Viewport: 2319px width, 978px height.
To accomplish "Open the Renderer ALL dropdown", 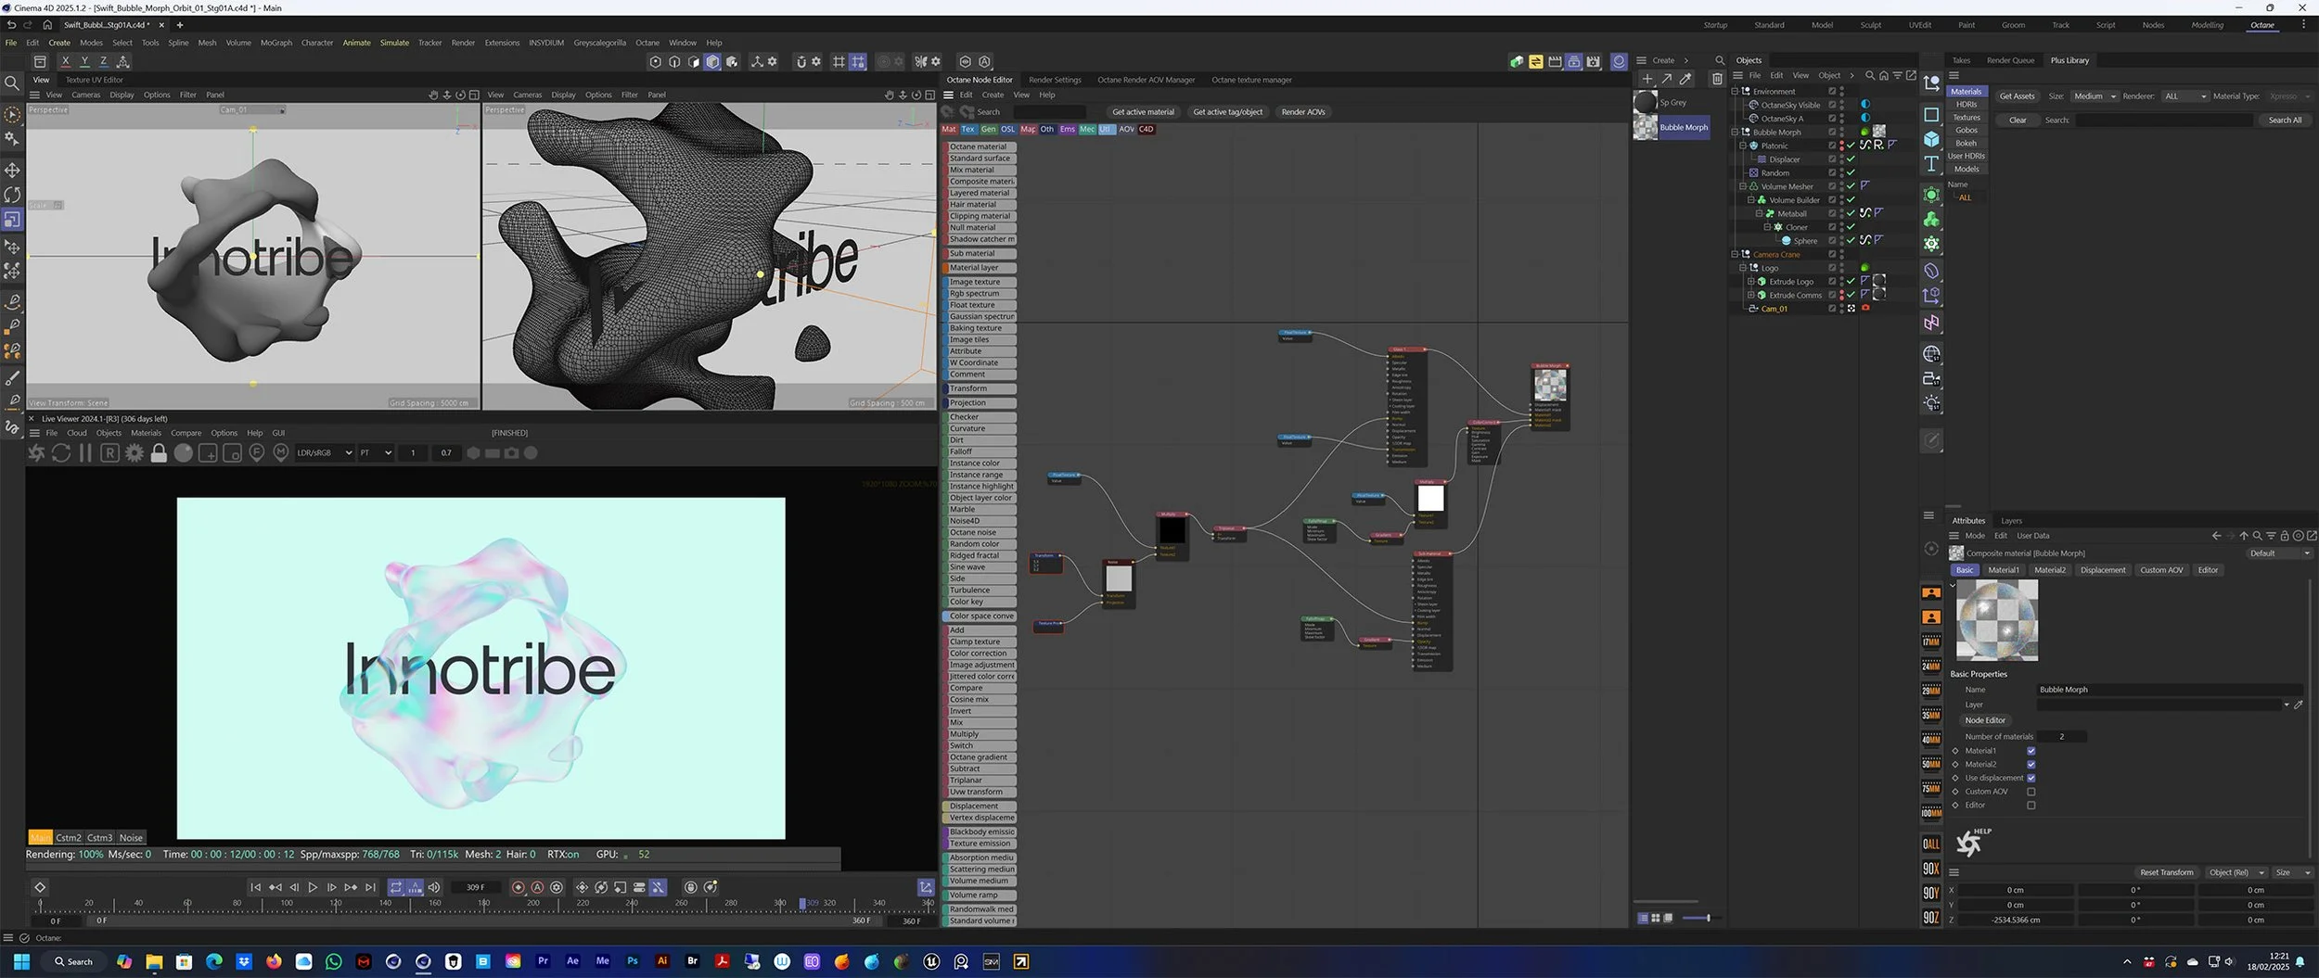I will click(x=2184, y=96).
